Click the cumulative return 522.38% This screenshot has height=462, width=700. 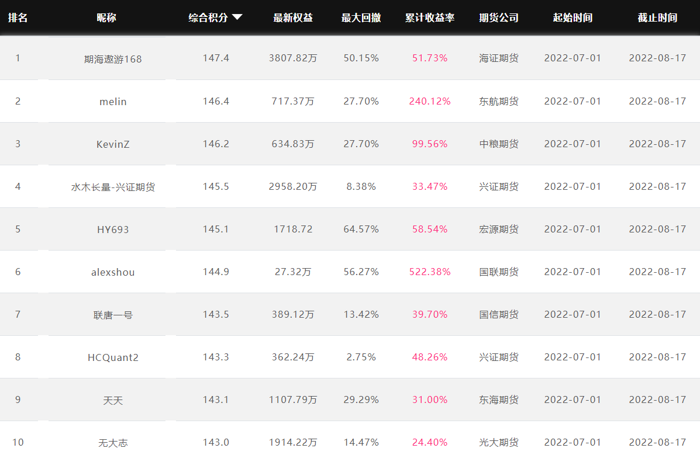pyautogui.click(x=430, y=272)
